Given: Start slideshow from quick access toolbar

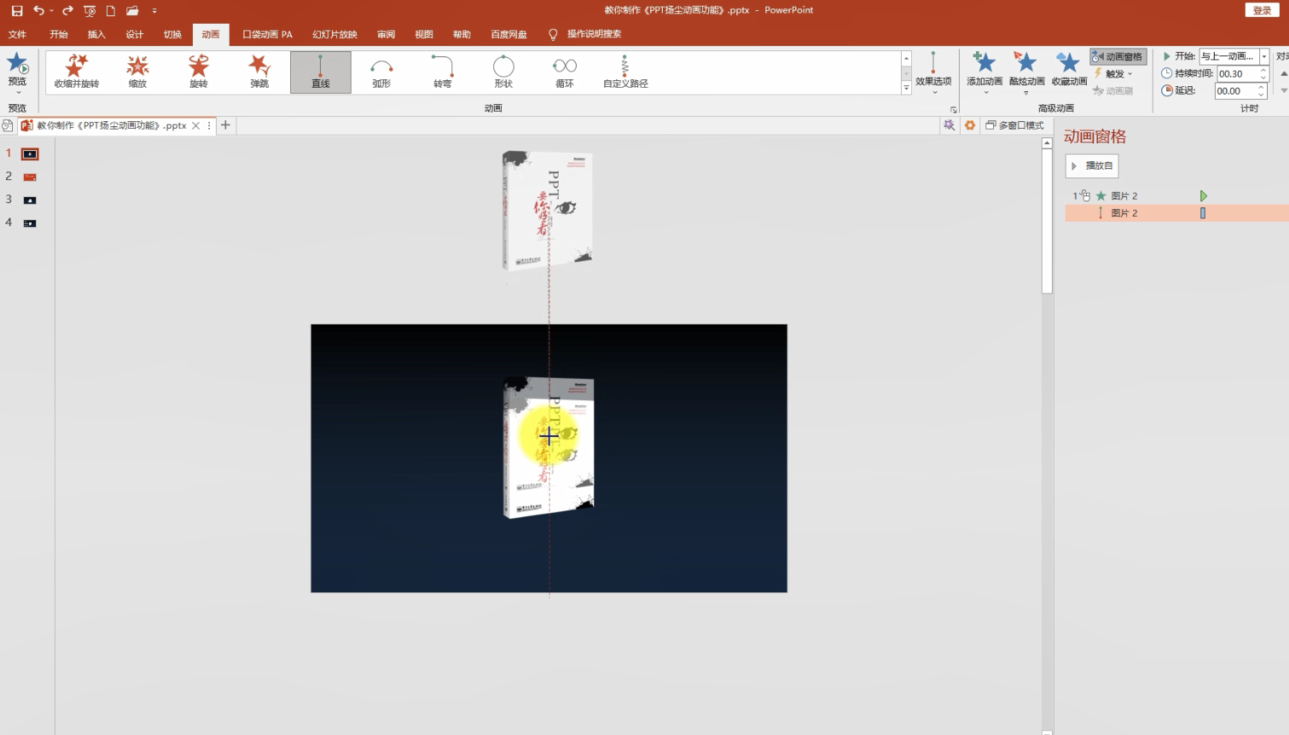Looking at the screenshot, I should pyautogui.click(x=90, y=11).
